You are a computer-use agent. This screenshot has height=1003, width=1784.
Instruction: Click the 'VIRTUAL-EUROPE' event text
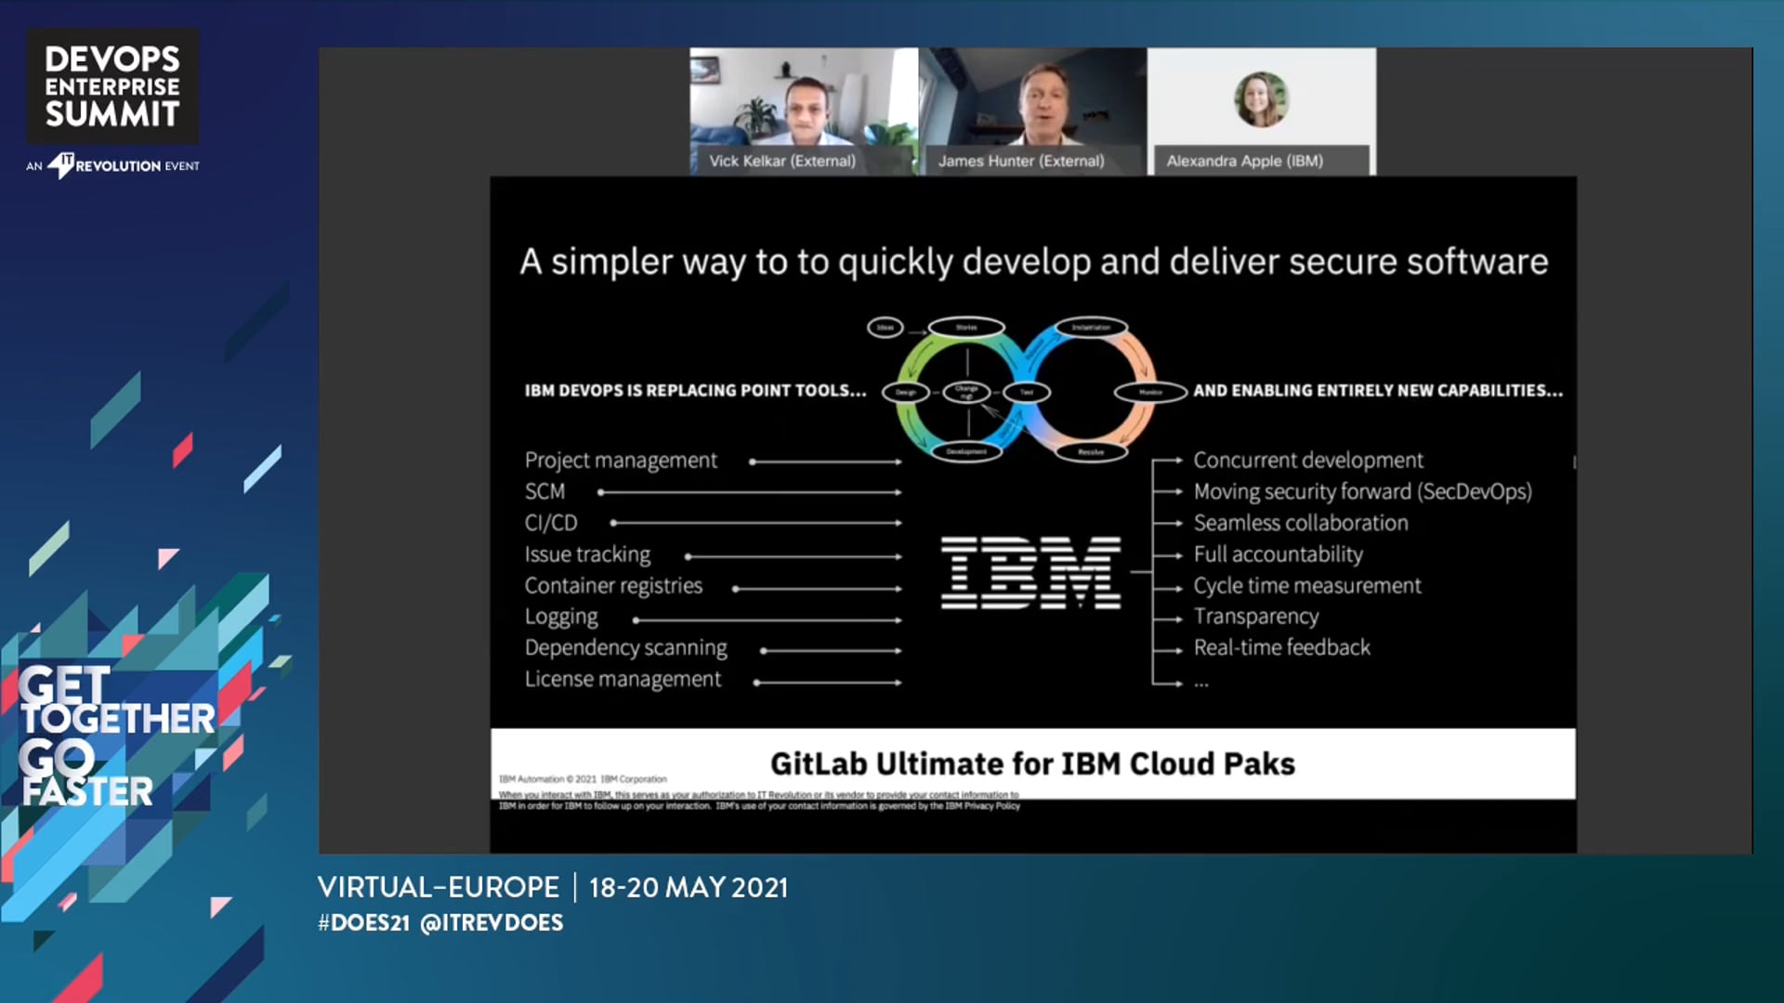point(439,888)
